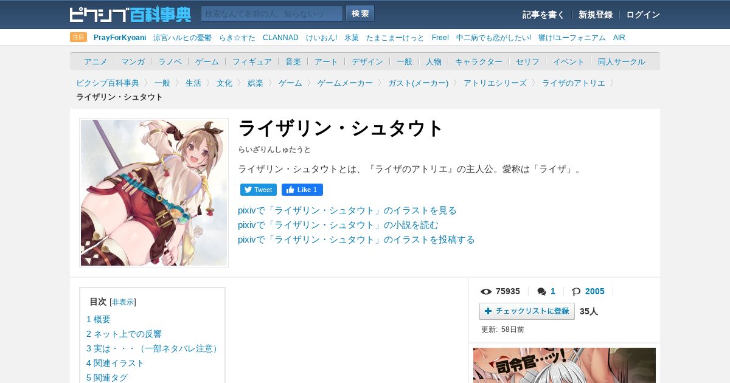The height and width of the screenshot is (383, 730).
Task: Jump to 2 ネット上での反響 section
Action: [124, 334]
